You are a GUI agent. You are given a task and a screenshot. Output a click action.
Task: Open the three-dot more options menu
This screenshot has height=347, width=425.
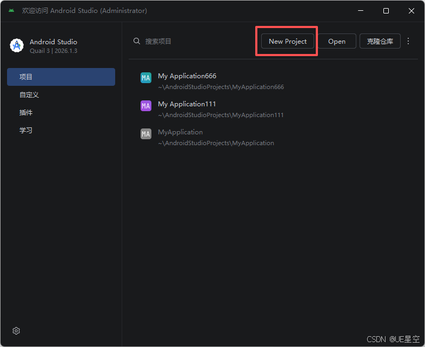pos(408,41)
